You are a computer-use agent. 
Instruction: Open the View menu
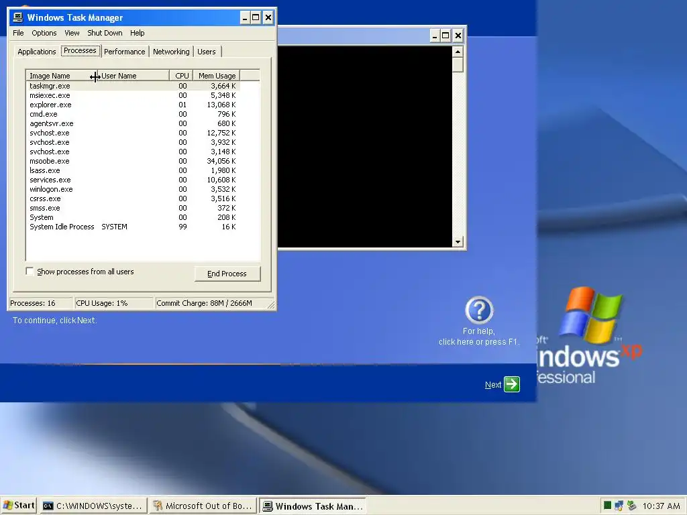72,33
